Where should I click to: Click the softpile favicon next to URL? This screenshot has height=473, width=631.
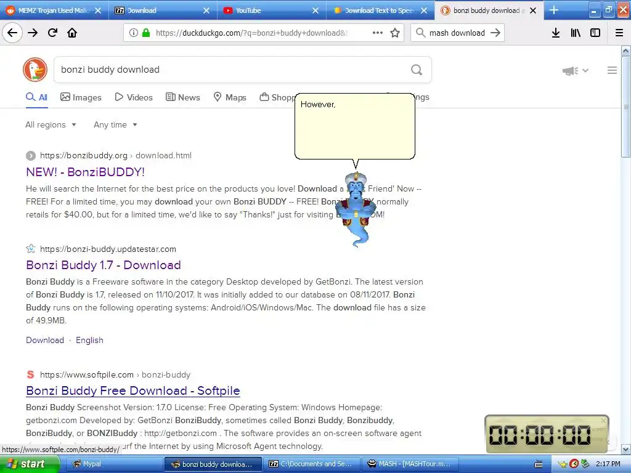pos(31,374)
